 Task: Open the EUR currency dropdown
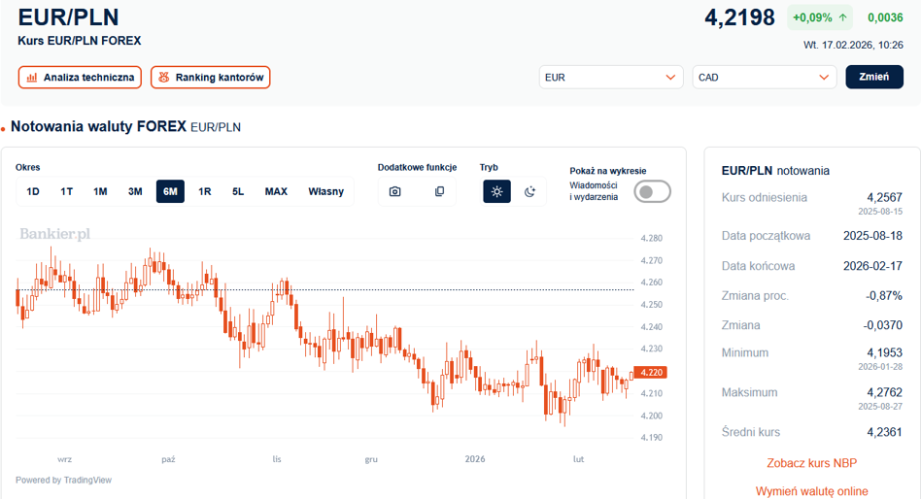pyautogui.click(x=611, y=77)
